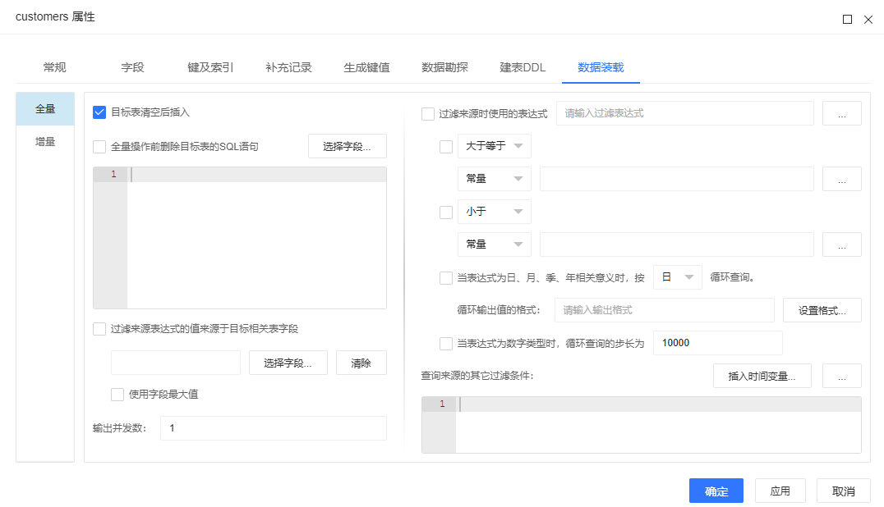Image resolution: width=884 pixels, height=507 pixels.
Task: Check 过滤来源表达式的值来源于目标相关表字段
Action: (99, 329)
